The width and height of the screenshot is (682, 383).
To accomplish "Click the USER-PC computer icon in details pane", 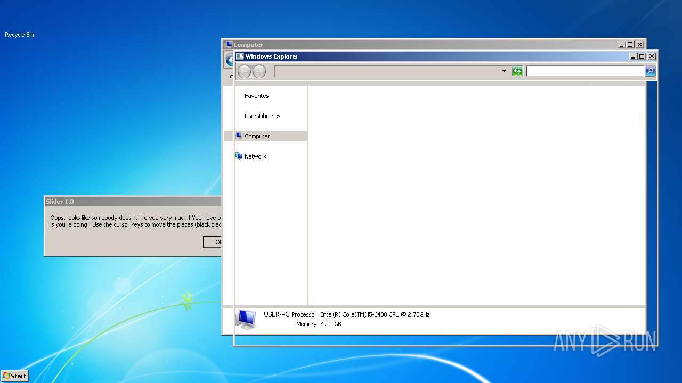I will coord(246,319).
